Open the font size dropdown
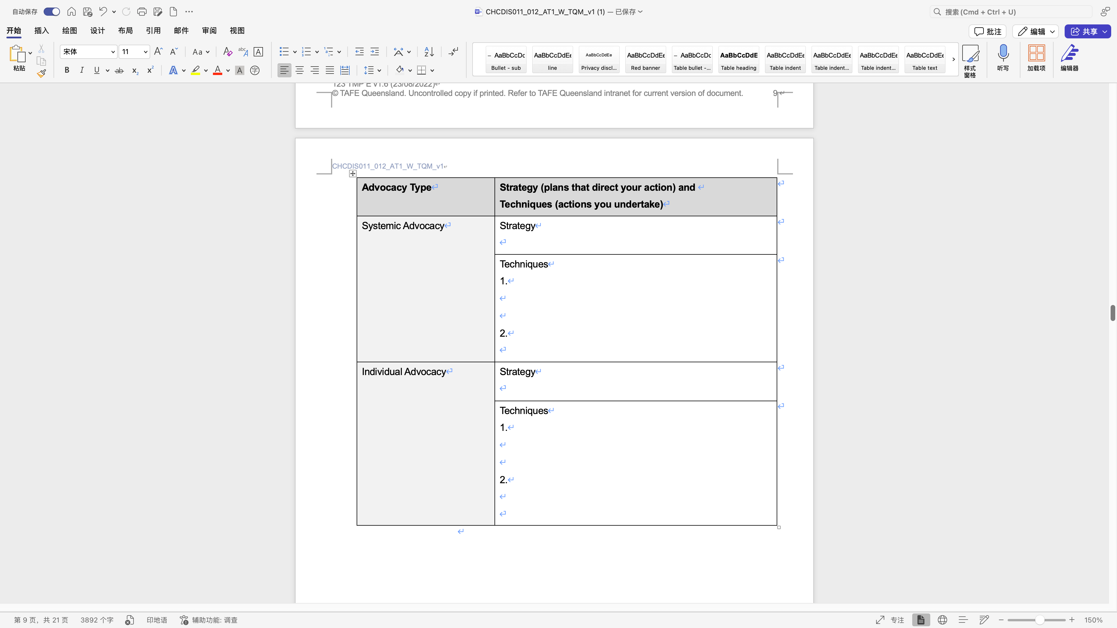 tap(145, 52)
